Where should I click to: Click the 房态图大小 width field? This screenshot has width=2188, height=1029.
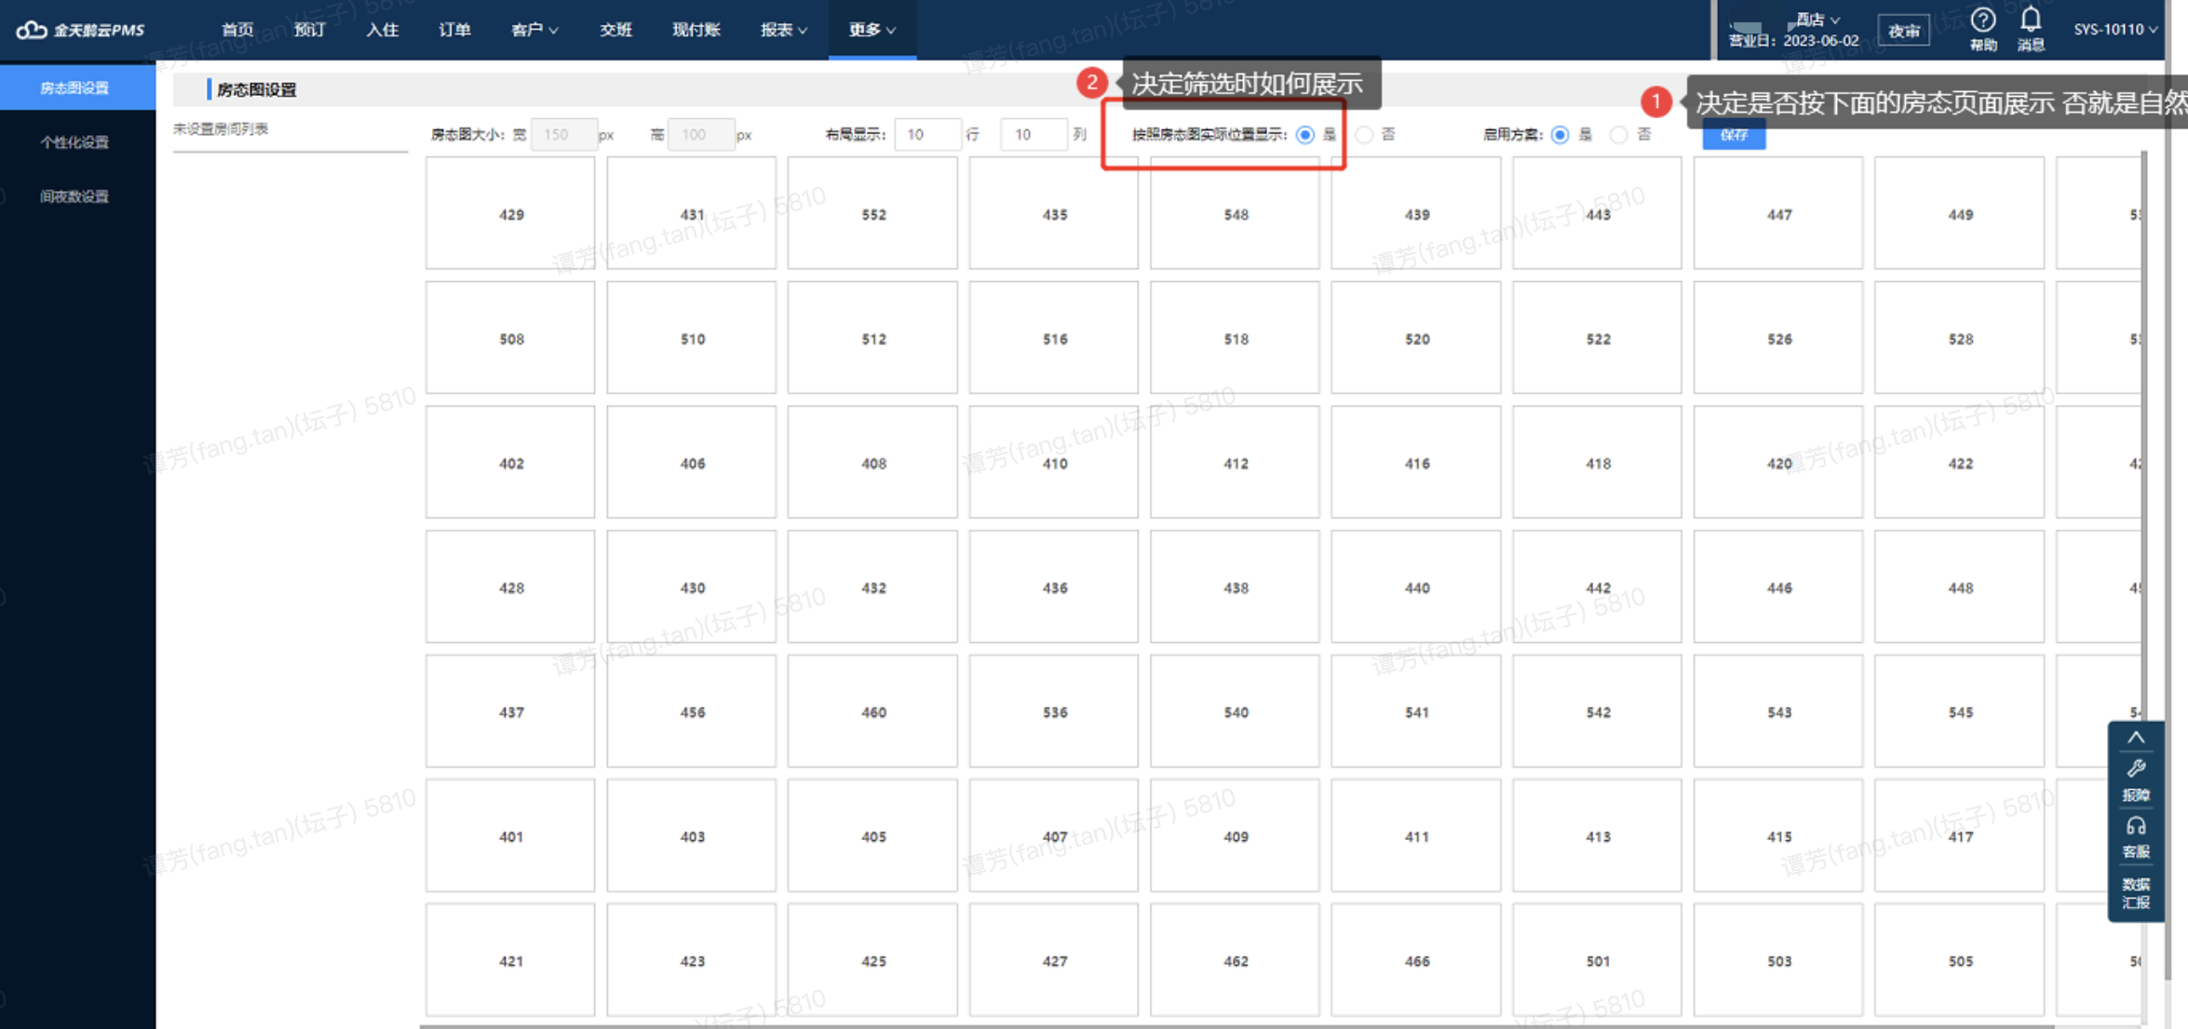tap(564, 135)
